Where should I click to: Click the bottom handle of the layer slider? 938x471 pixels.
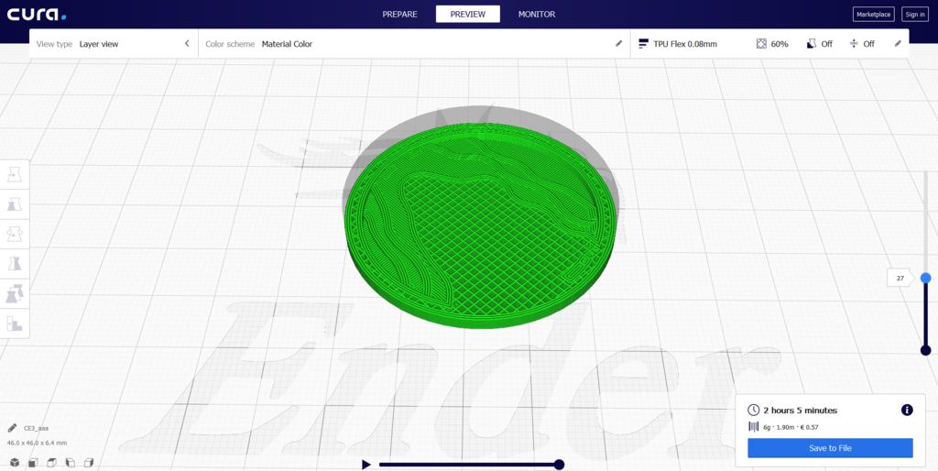pyautogui.click(x=925, y=350)
